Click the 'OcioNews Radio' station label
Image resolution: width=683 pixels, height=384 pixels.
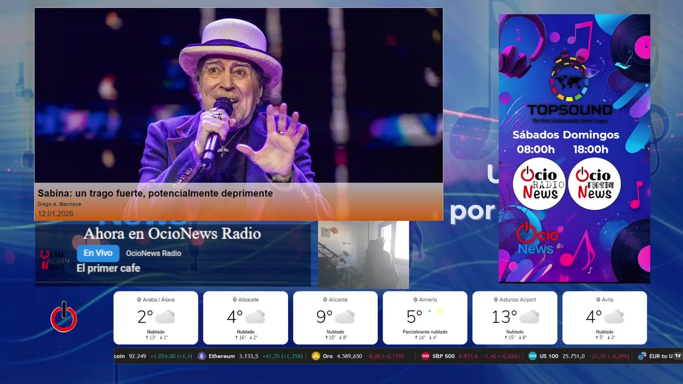(x=154, y=253)
